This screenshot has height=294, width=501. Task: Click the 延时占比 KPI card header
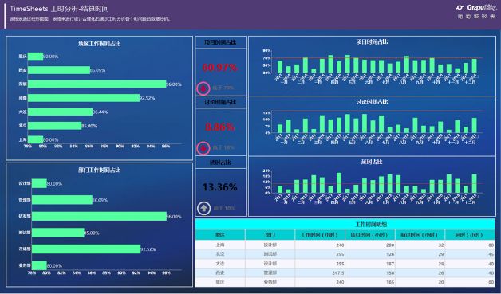[x=220, y=163]
